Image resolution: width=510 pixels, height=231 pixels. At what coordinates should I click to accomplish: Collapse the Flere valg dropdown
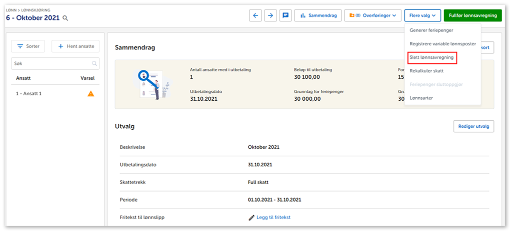[422, 15]
